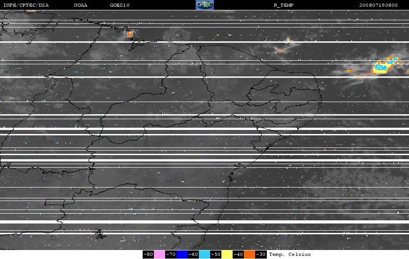Click the -30 legend label
409x259 pixels.
pyautogui.click(x=261, y=255)
